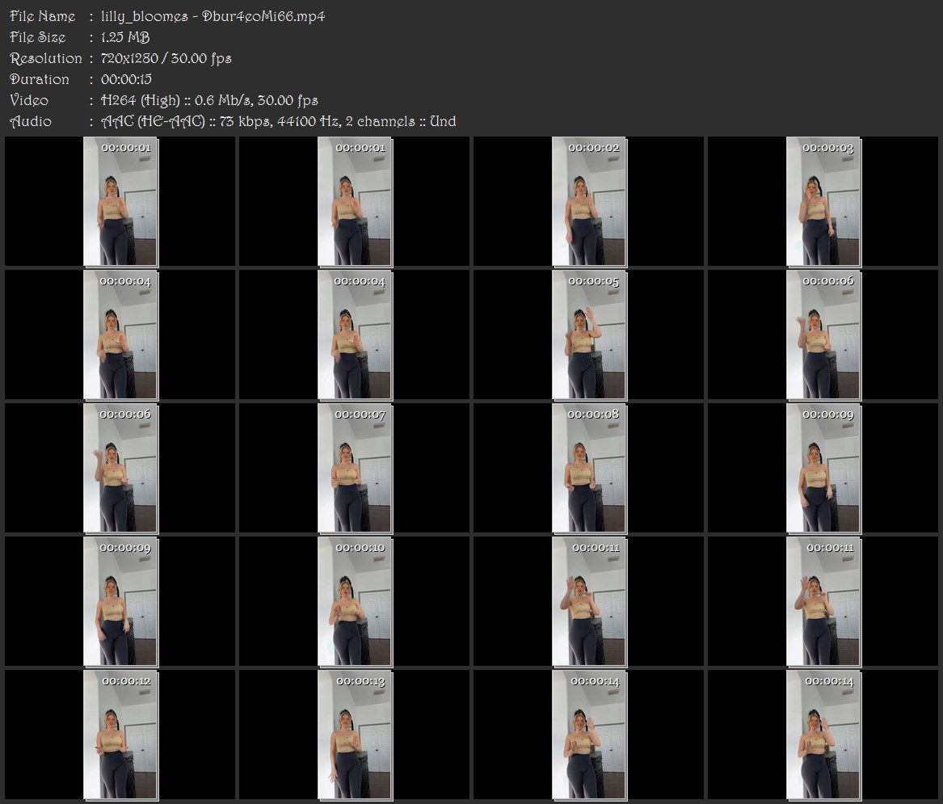
Task: Click the "Audio" label
Action: (x=31, y=121)
